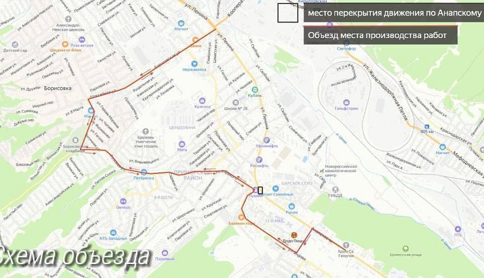Select the Рынок market icon

(x=291, y=206)
